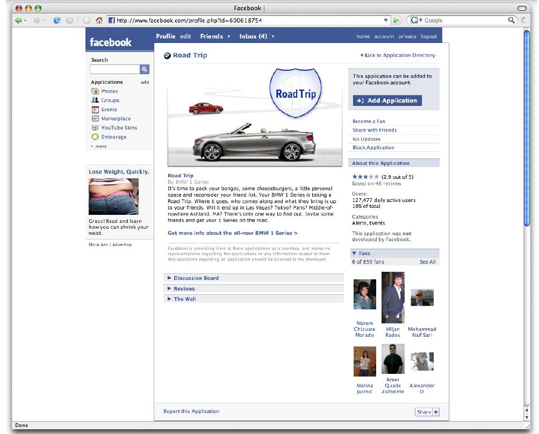The image size is (539, 434).
Task: Open the Profile tab in Facebook header
Action: (x=166, y=37)
